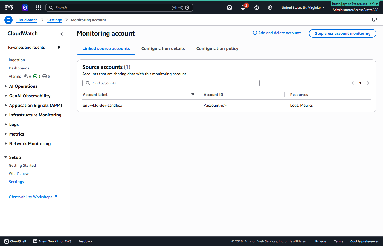This screenshot has height=246, width=383.
Task: Collapse the Setup section
Action: pos(6,157)
